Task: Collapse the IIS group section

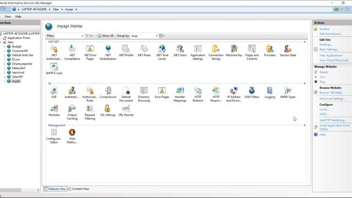Action: point(305,84)
